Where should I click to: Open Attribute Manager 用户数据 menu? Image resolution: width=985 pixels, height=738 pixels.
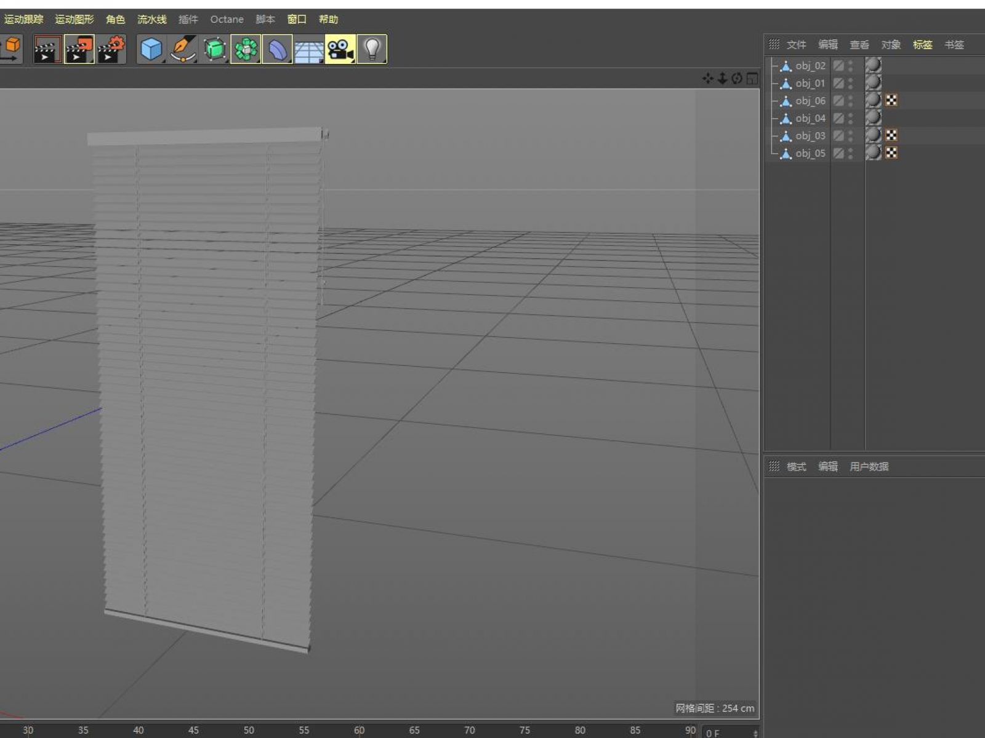[x=869, y=466]
